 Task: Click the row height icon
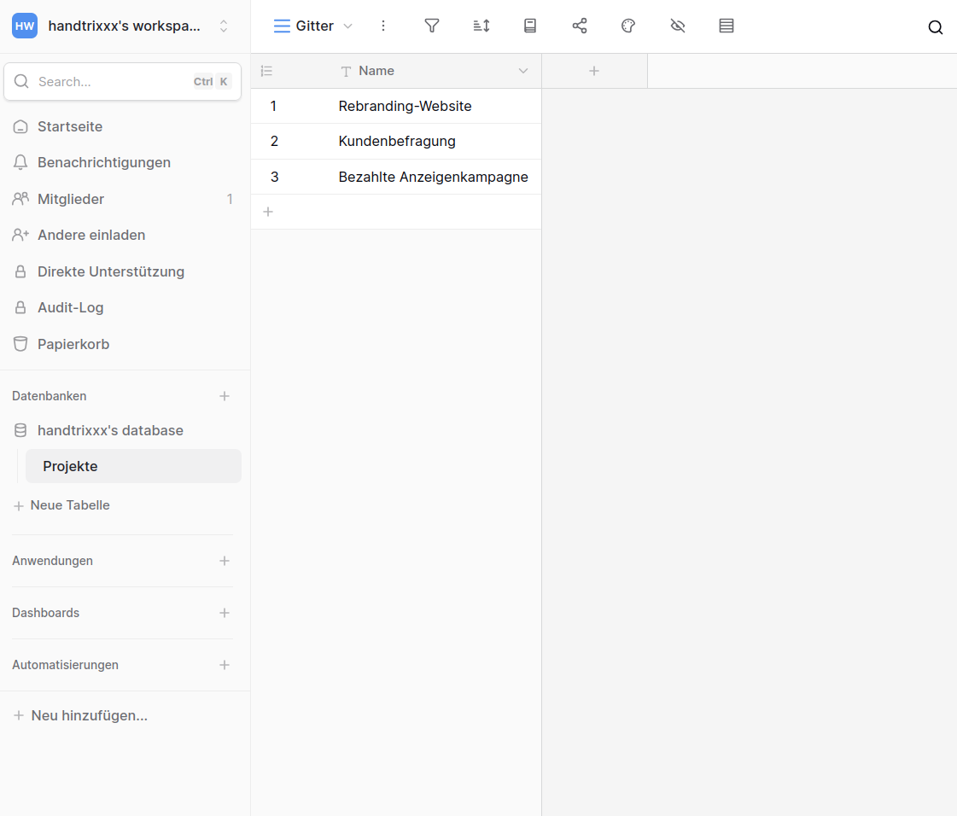click(x=727, y=26)
